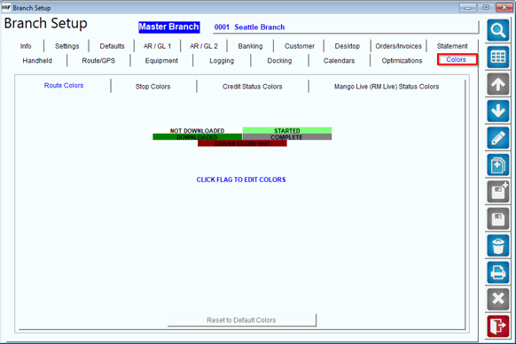Switch to the Logging tab
The height and width of the screenshot is (344, 516).
point(222,61)
